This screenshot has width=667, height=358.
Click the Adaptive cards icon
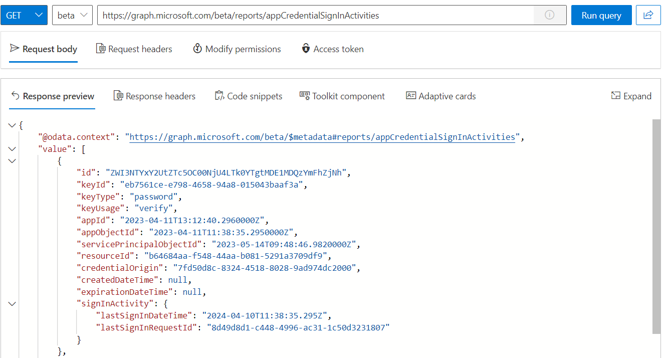pos(411,96)
